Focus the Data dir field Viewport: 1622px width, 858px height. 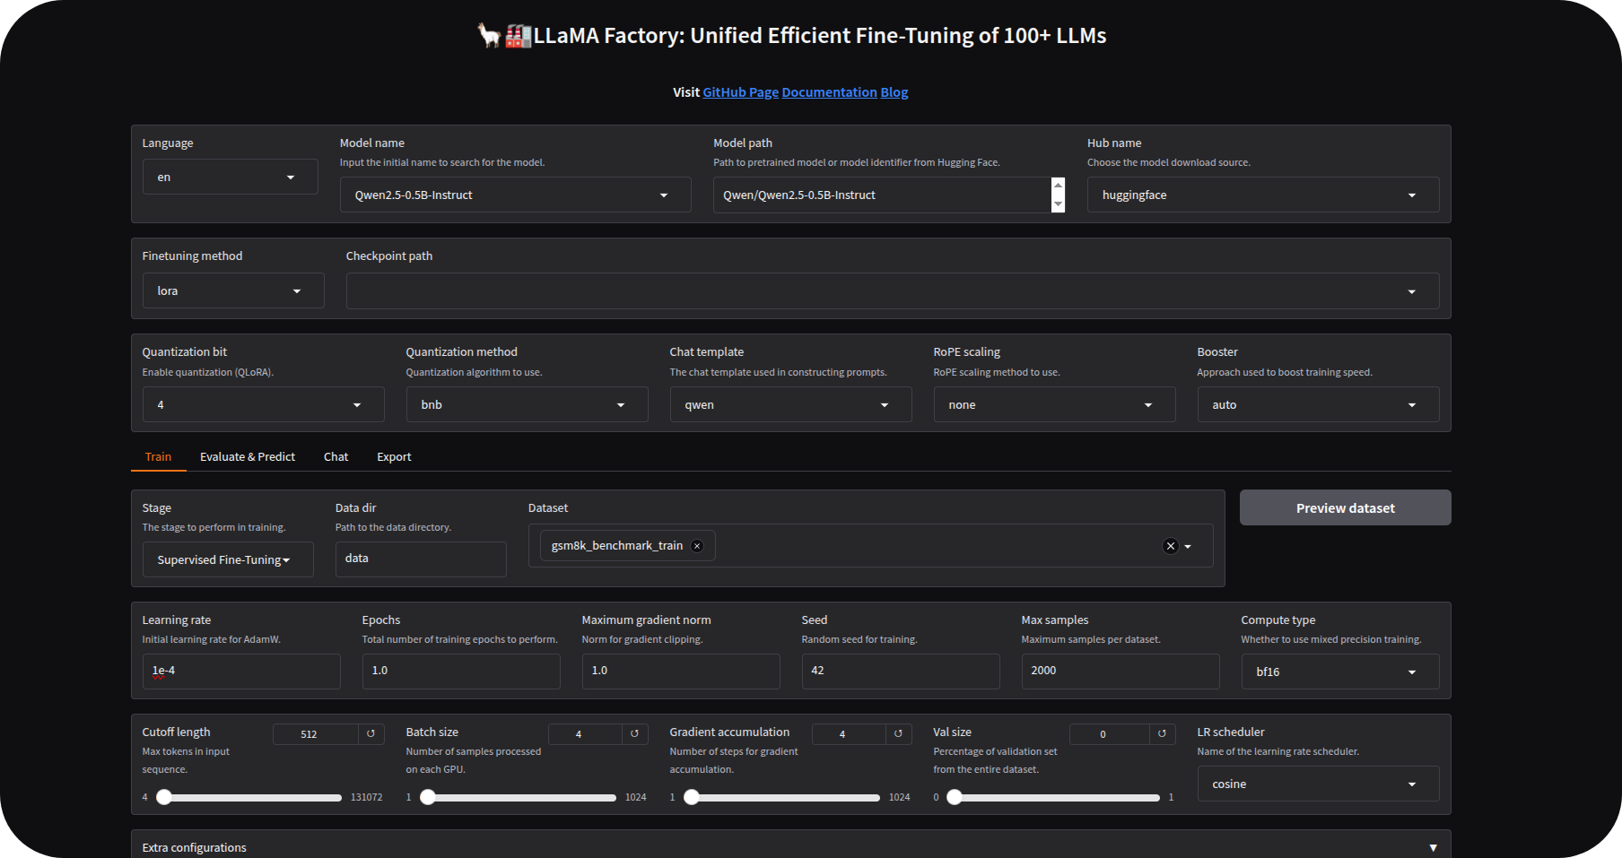click(421, 559)
